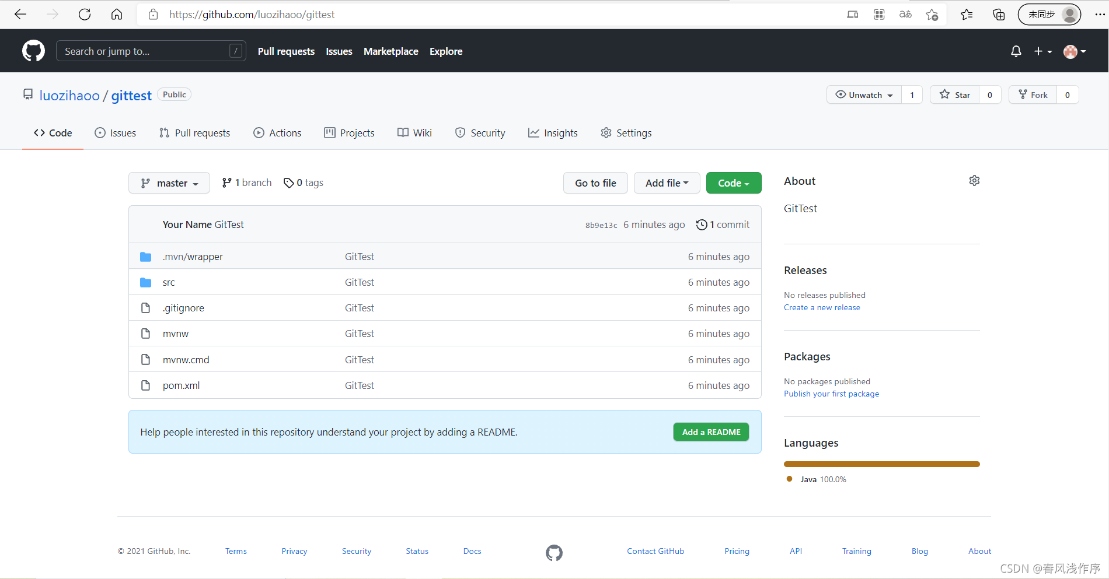Open the Actions tab
Viewport: 1109px width, 579px height.
point(277,133)
